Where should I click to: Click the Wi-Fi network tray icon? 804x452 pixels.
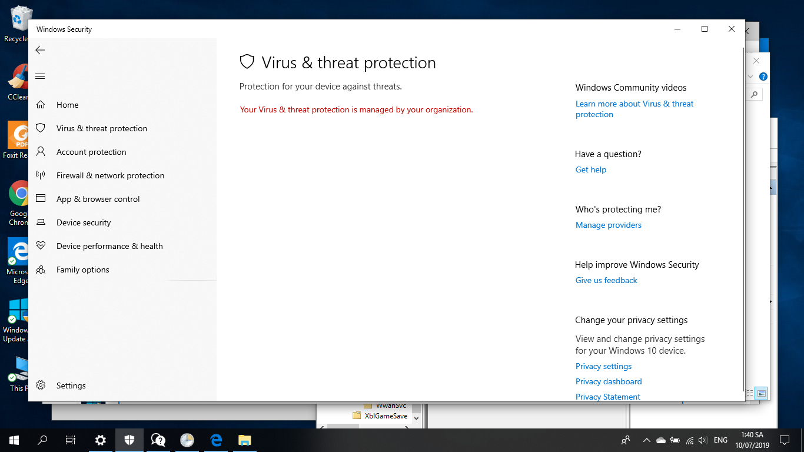tap(689, 440)
